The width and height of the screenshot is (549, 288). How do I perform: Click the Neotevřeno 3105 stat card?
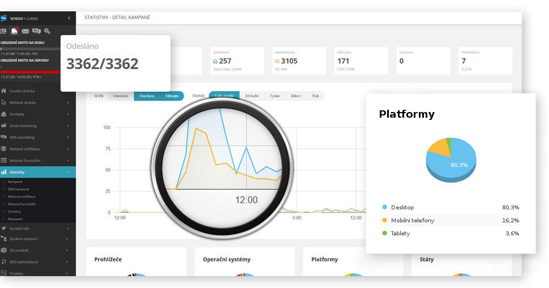[x=299, y=61]
